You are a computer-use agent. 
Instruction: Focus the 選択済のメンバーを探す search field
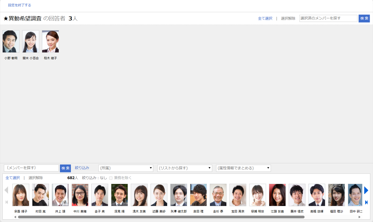pyautogui.click(x=328, y=18)
